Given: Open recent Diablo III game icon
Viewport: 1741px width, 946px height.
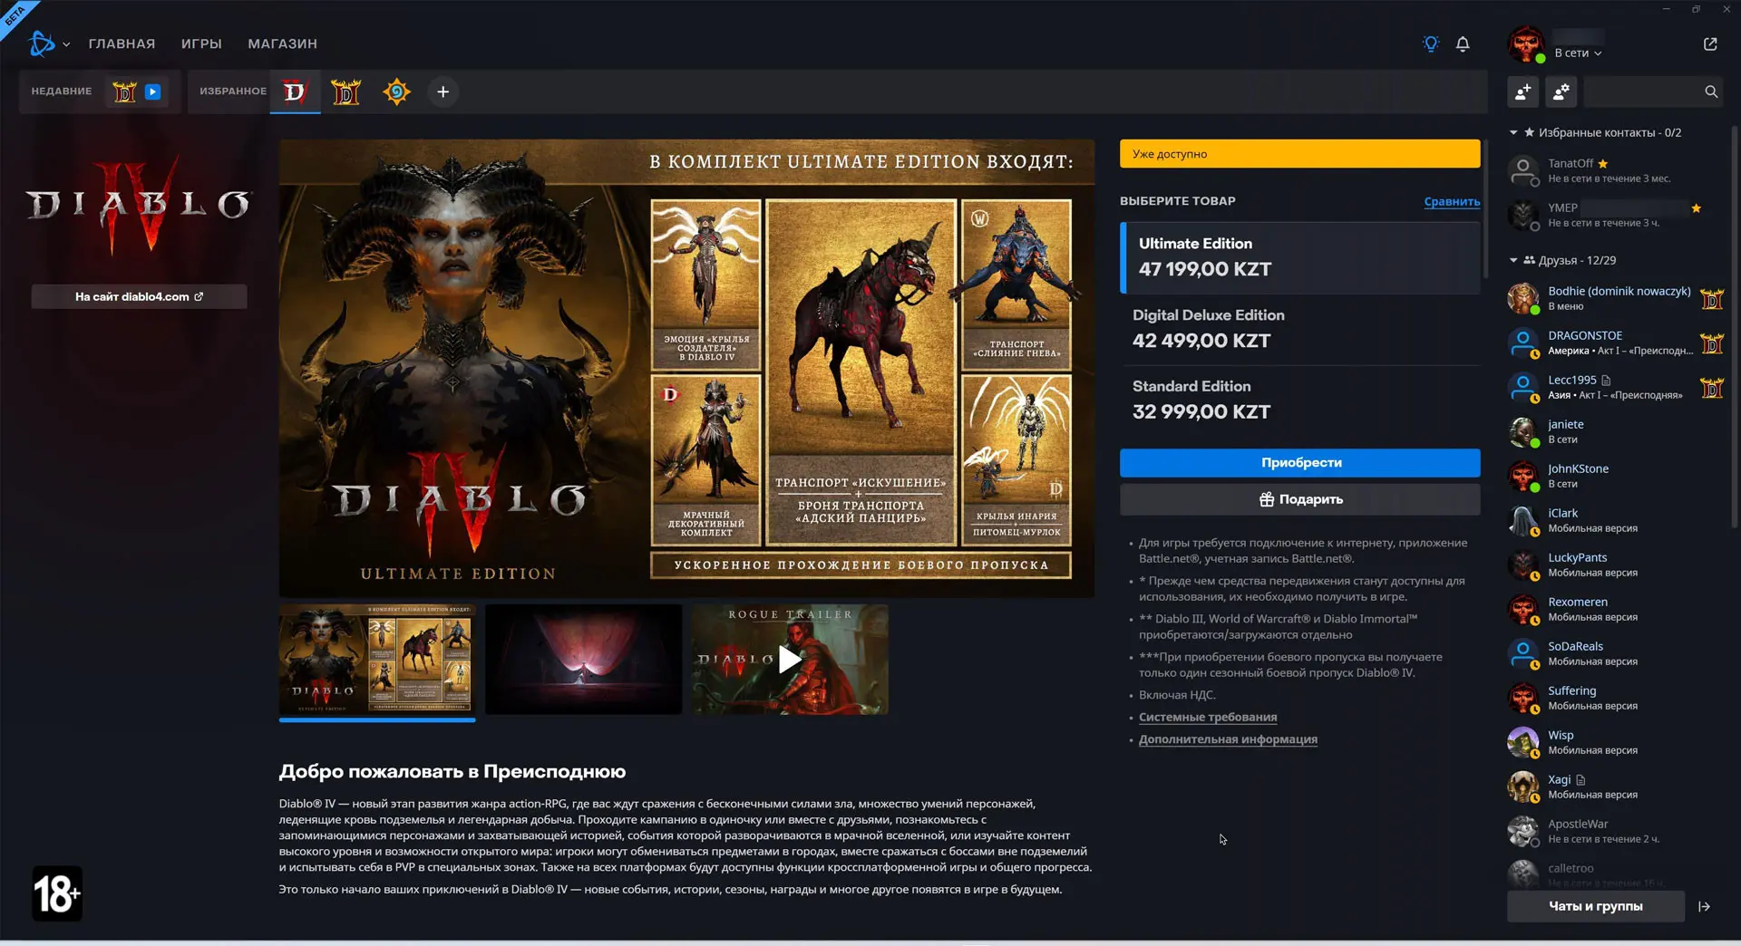Looking at the screenshot, I should [x=125, y=92].
